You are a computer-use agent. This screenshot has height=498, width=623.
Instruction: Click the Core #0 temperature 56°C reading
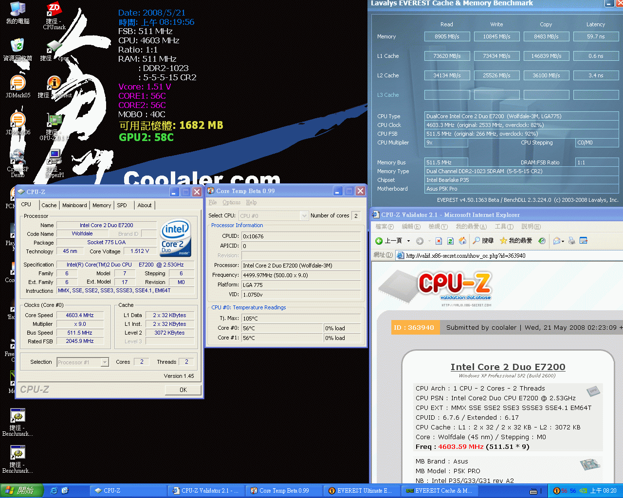pos(282,328)
